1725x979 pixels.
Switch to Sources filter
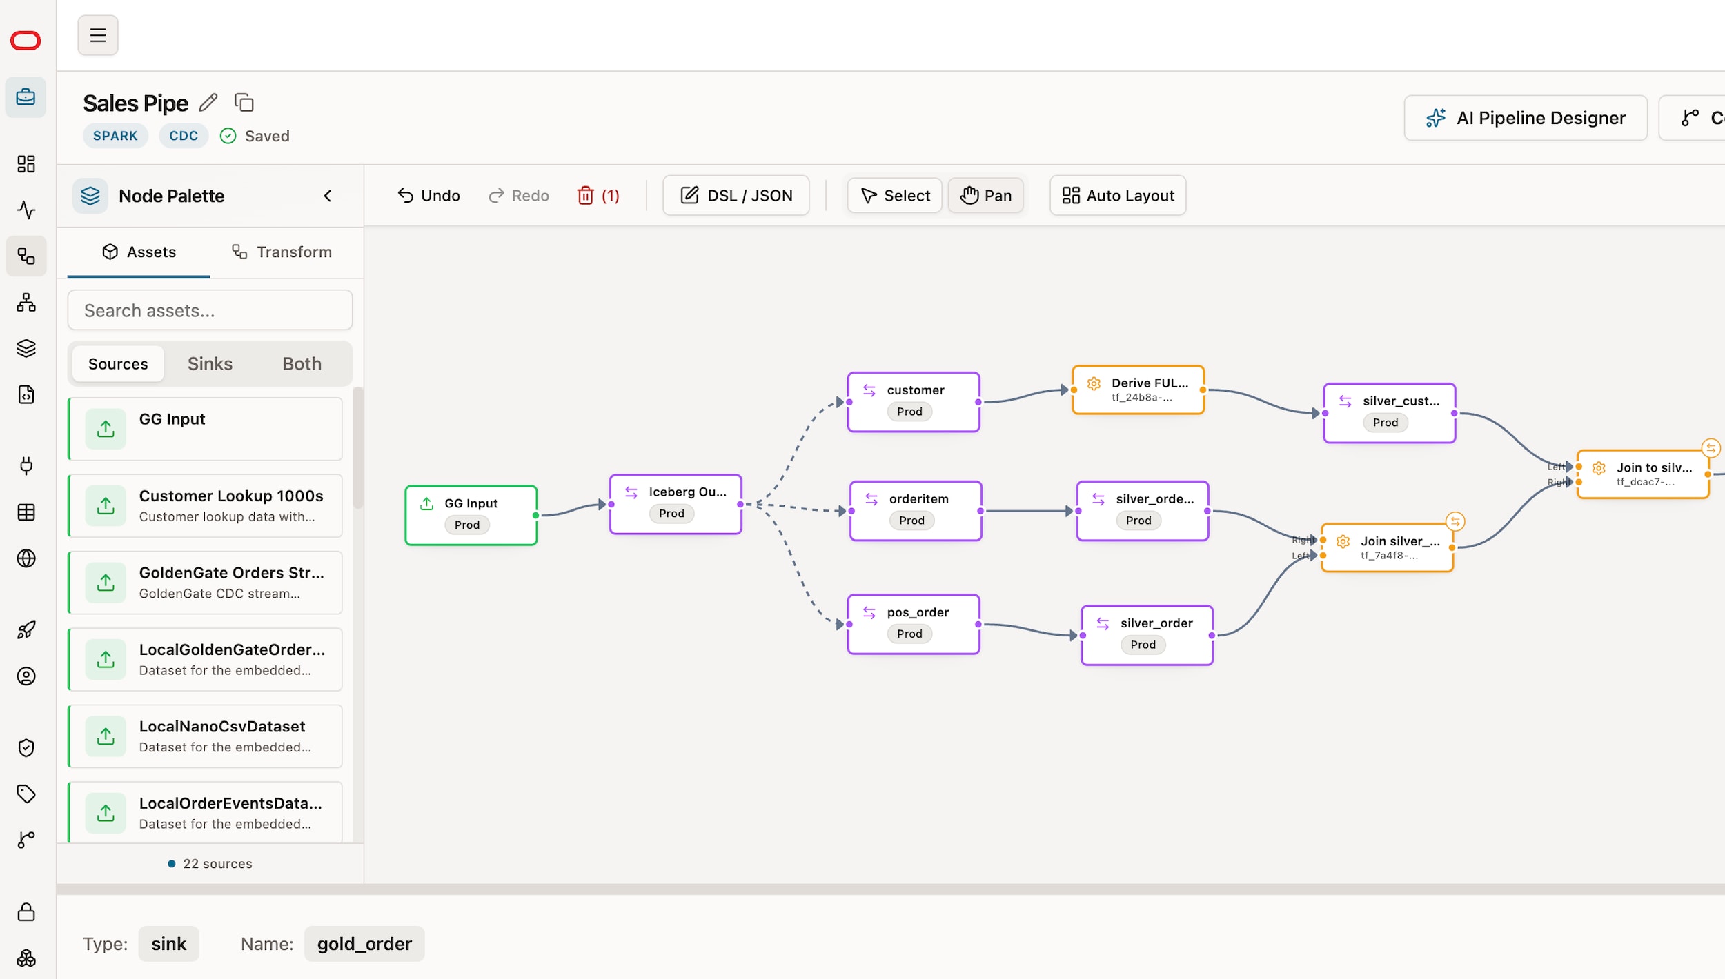point(118,364)
